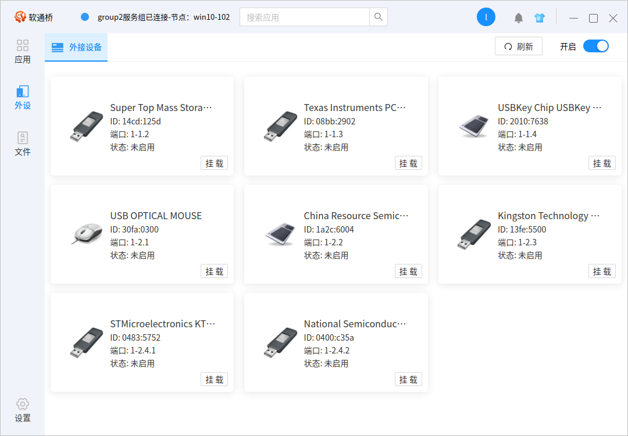Open the 应用 section in sidebar

click(23, 52)
